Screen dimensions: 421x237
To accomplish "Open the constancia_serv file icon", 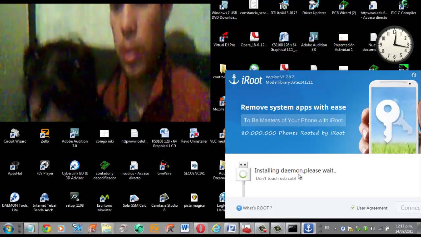I will coord(254,8).
